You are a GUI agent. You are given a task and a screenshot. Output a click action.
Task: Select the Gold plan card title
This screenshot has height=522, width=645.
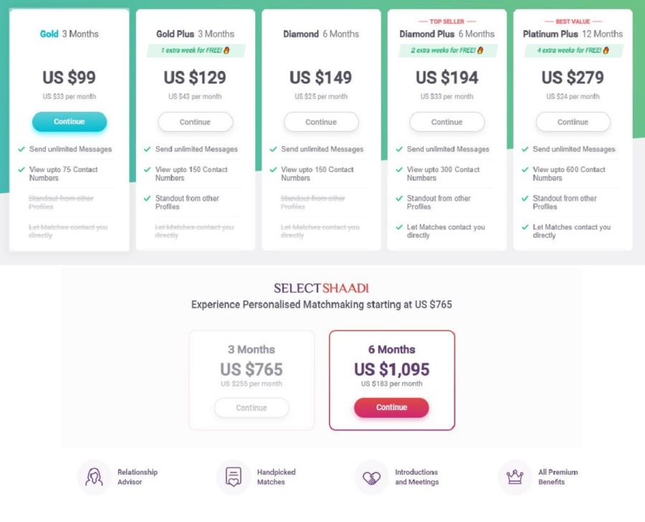coord(69,34)
